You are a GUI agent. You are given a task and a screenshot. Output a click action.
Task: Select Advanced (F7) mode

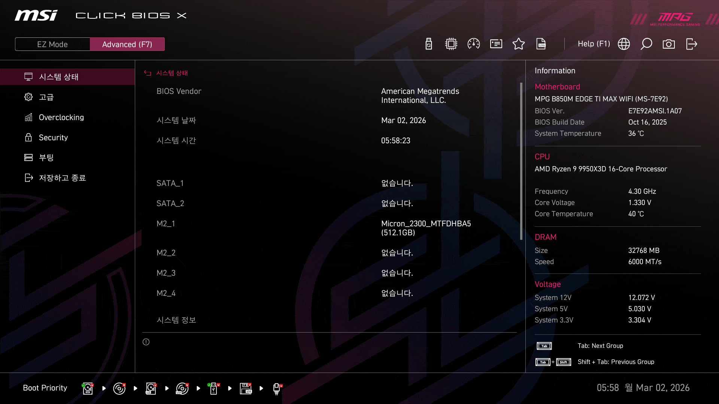(x=127, y=44)
